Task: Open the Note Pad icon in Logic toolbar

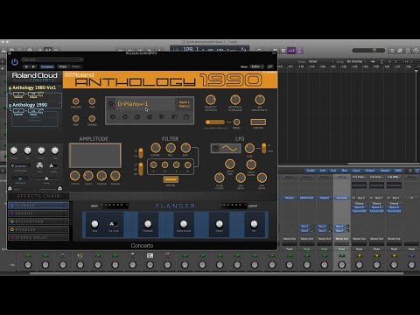Action: (400, 51)
